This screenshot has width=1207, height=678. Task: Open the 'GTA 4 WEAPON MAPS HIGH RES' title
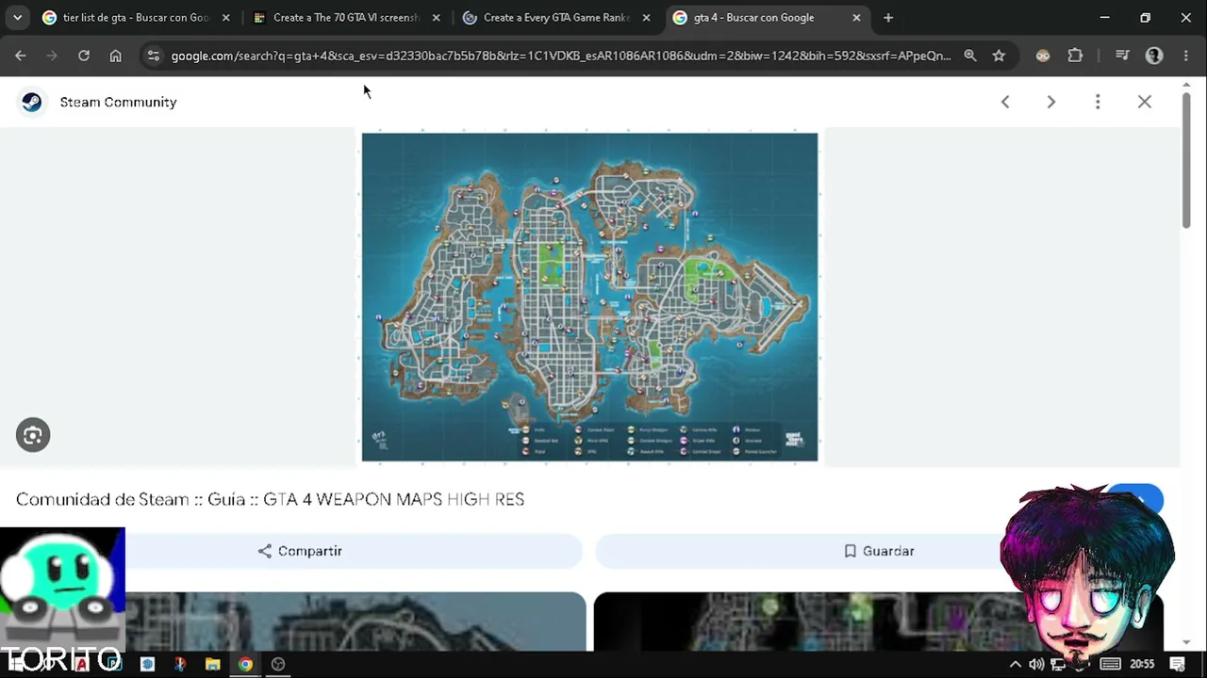(270, 499)
